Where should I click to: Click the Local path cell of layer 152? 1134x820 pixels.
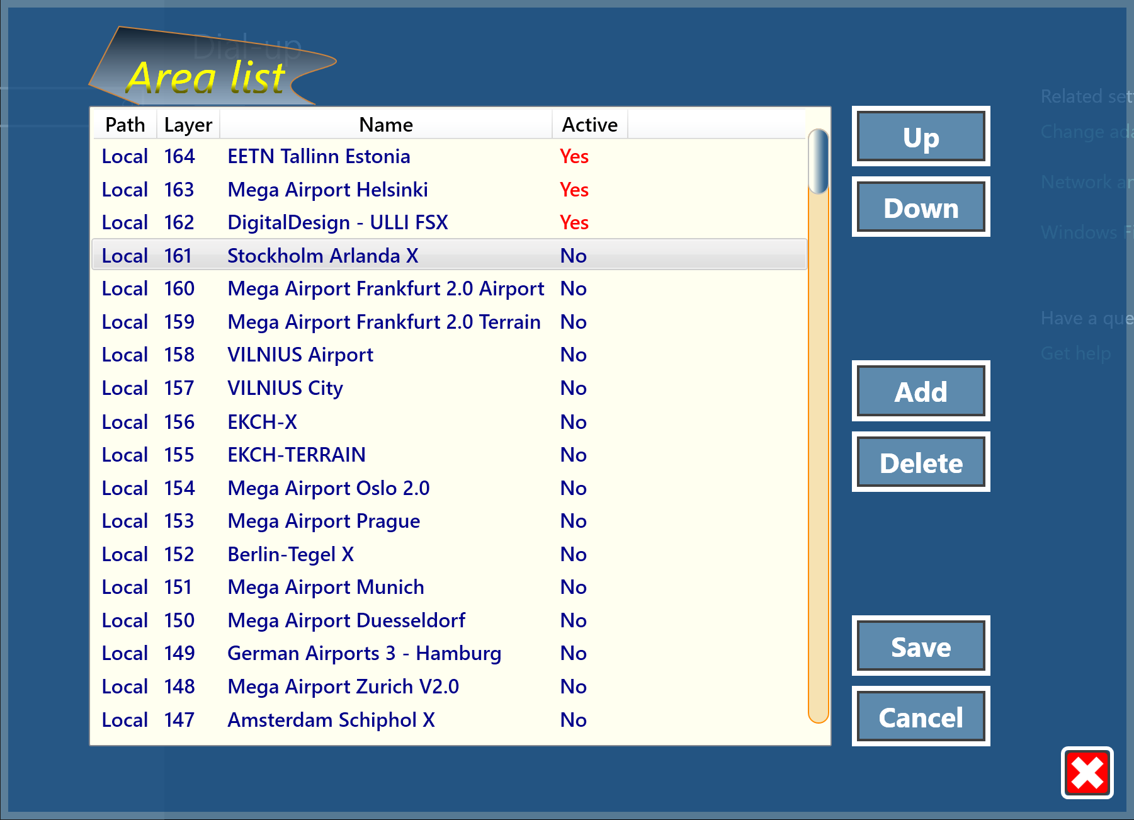tap(125, 554)
